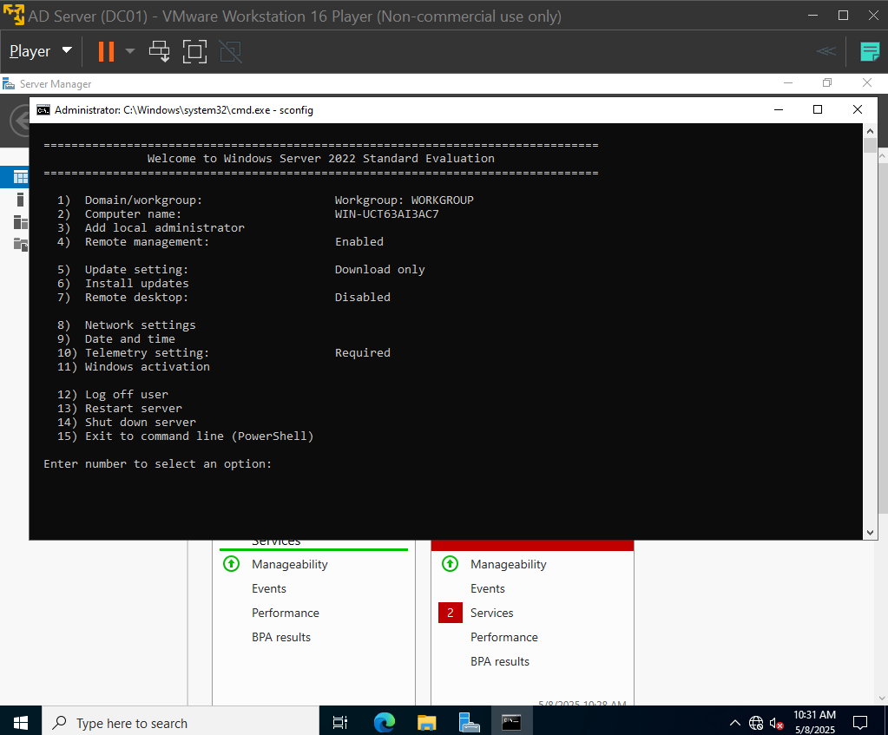Open the VM power options dropdown arrow

[x=130, y=51]
